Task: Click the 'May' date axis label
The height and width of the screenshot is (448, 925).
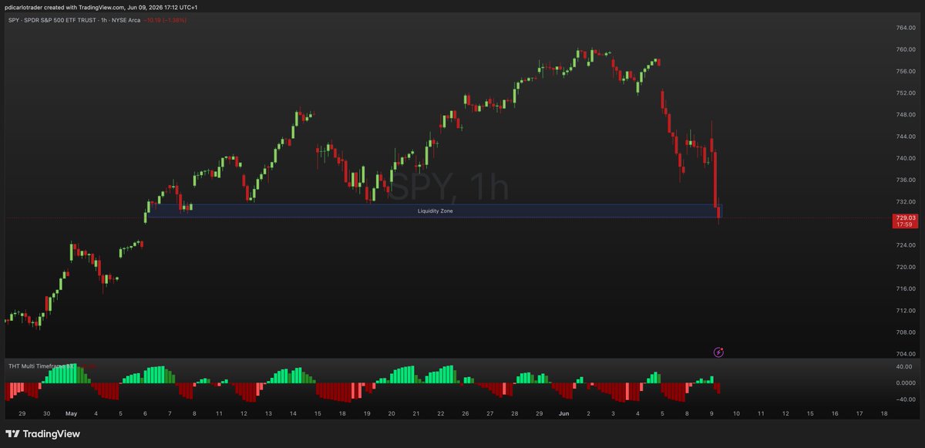Action: (71, 413)
